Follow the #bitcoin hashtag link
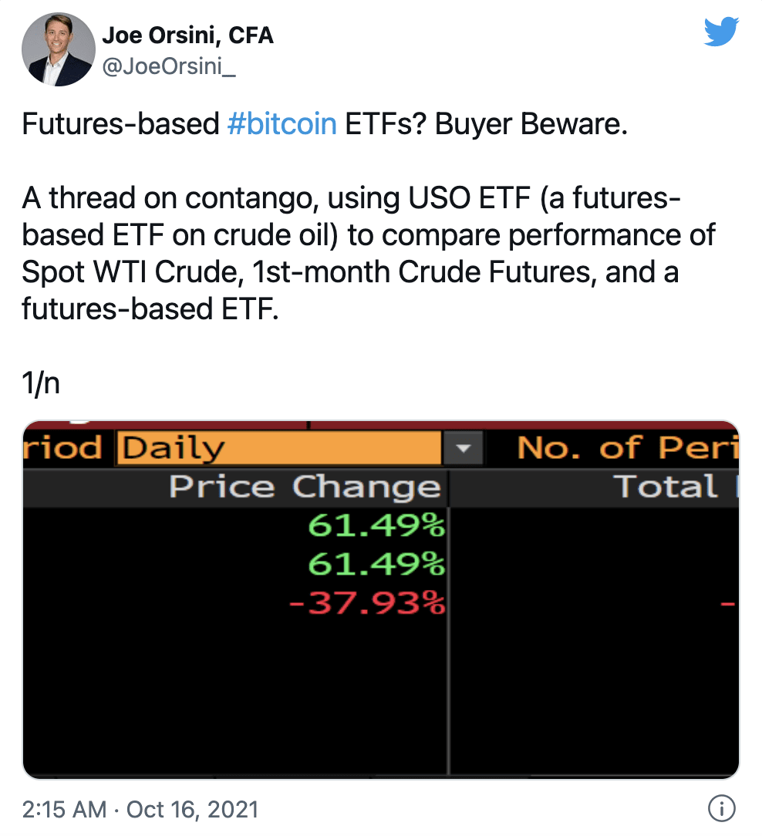The width and height of the screenshot is (762, 836). 282,123
